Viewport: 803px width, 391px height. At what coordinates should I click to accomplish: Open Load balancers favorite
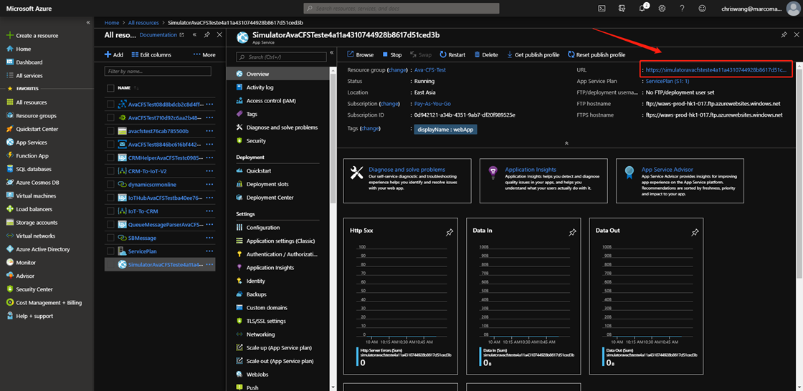point(29,209)
